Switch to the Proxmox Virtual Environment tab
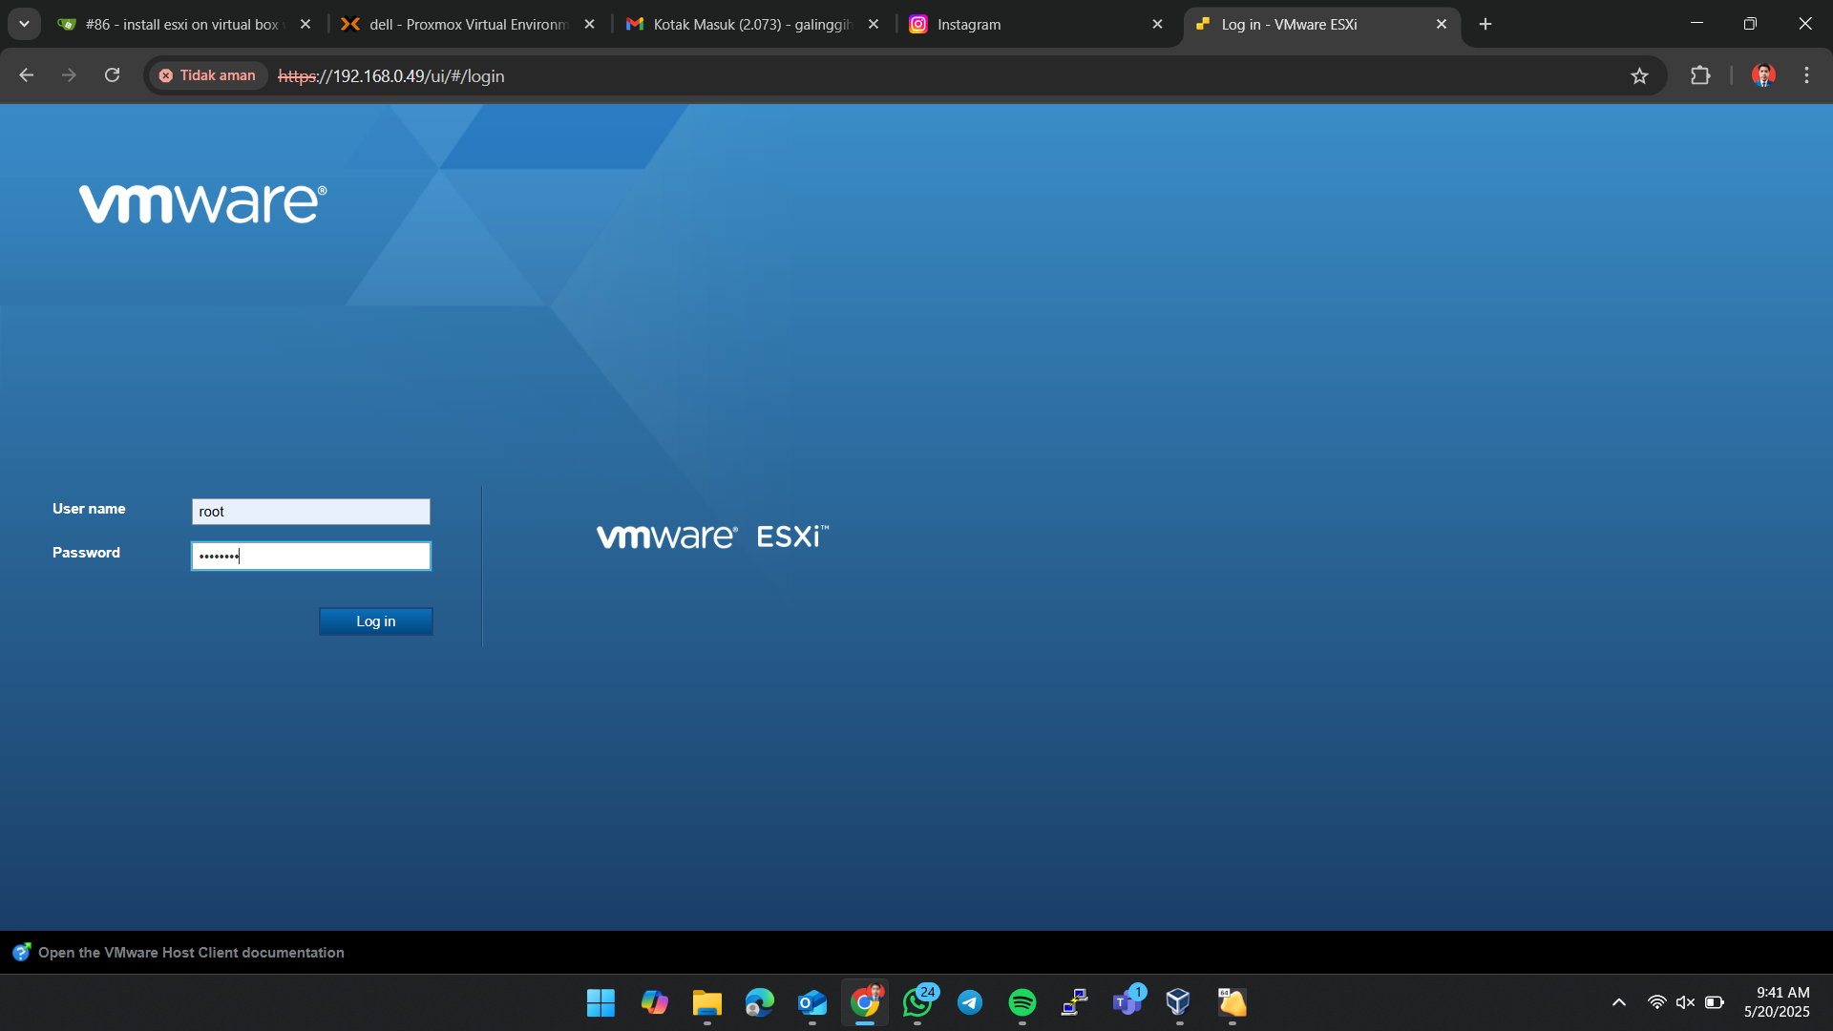This screenshot has height=1031, width=1833. click(x=468, y=24)
